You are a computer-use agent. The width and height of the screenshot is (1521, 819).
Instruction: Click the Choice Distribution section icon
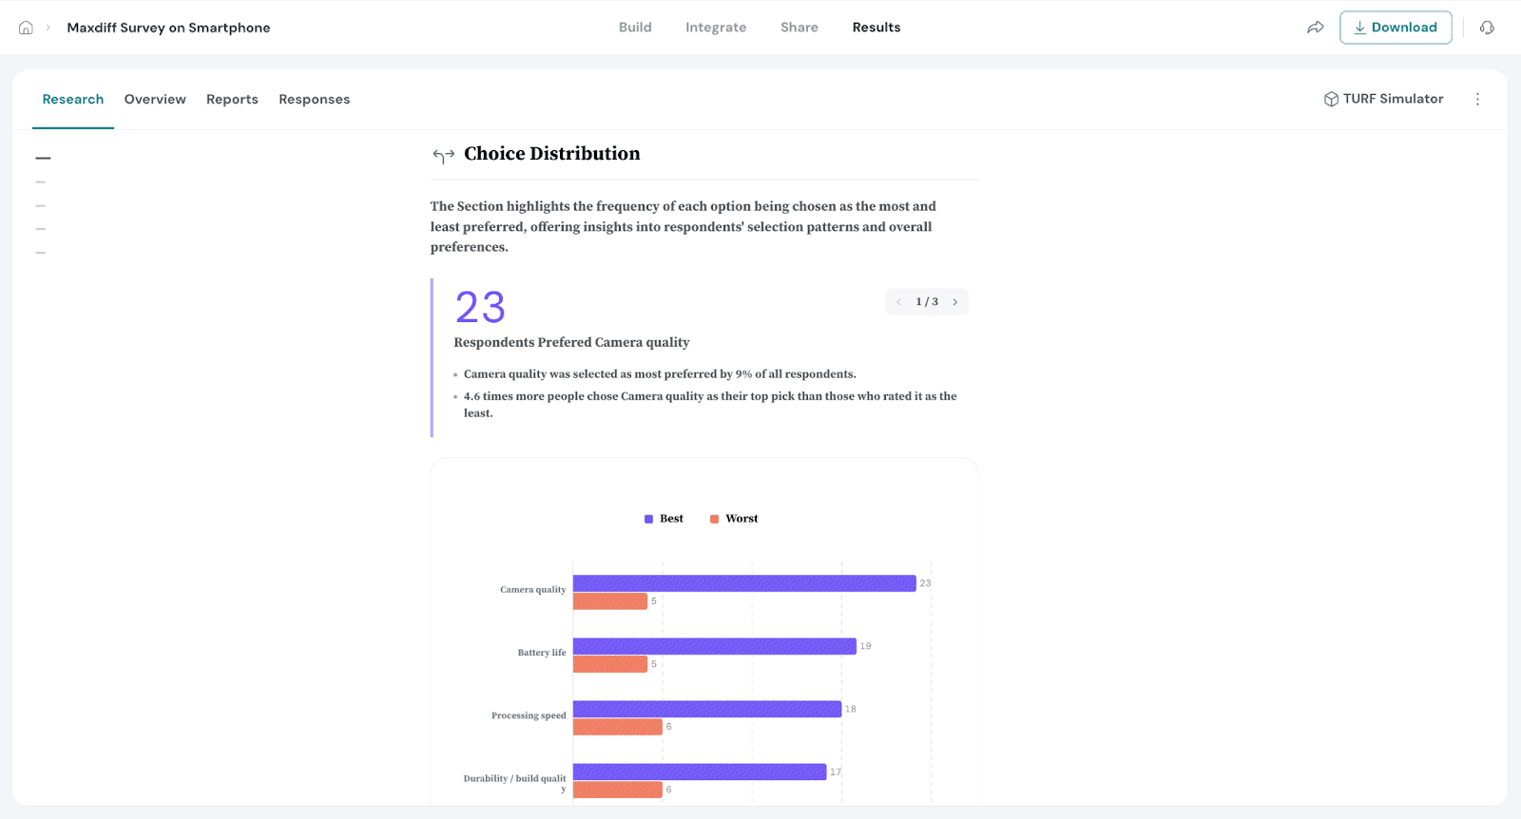point(443,155)
